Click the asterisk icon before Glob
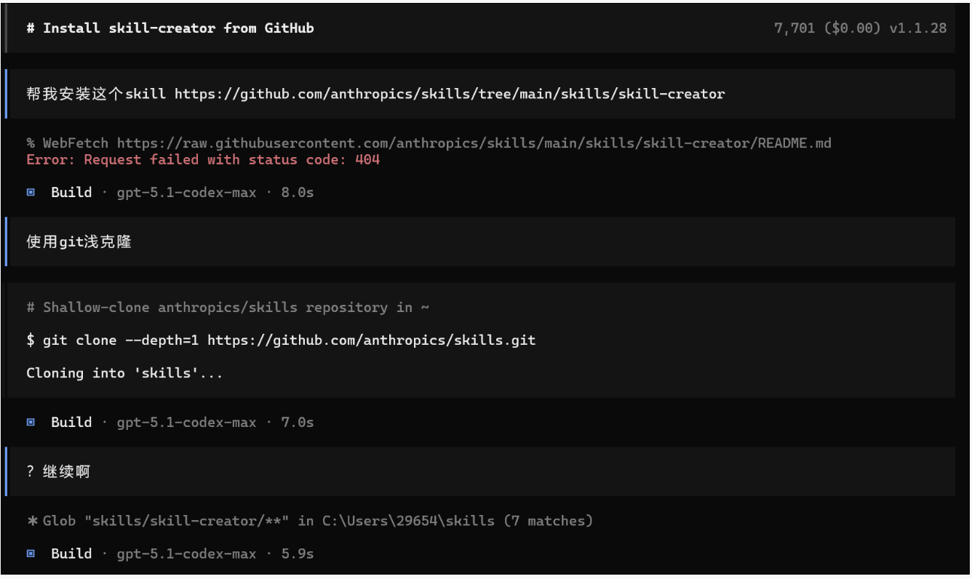The image size is (972, 579). click(32, 521)
